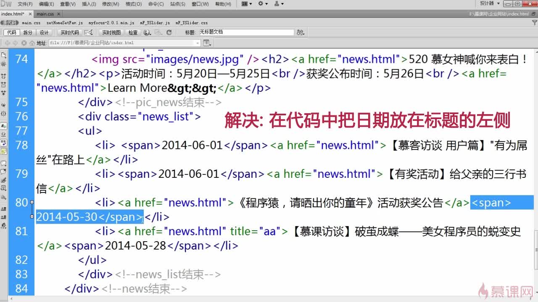
Task: Collapse selection using coding toolbar icon
Action: [x=3, y=84]
